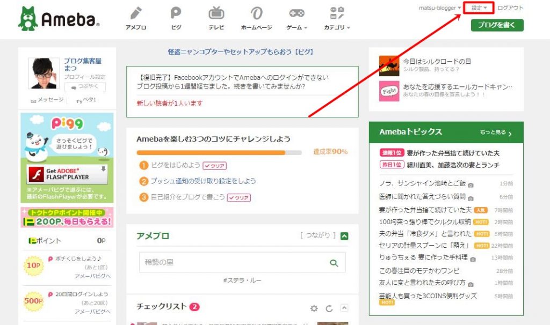Image resolution: width=550 pixels, height=325 pixels.
Task: Click もっと見る in Amebaトピックス
Action: (x=496, y=132)
